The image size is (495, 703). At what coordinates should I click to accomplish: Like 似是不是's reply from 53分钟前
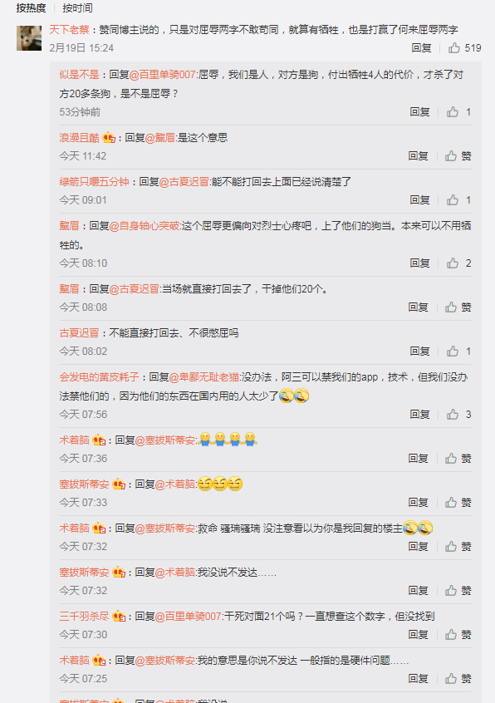(458, 111)
